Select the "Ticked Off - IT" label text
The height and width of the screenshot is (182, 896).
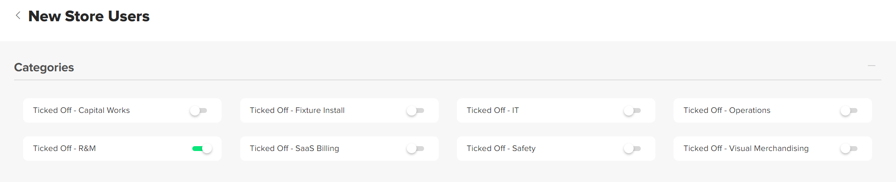(492, 110)
